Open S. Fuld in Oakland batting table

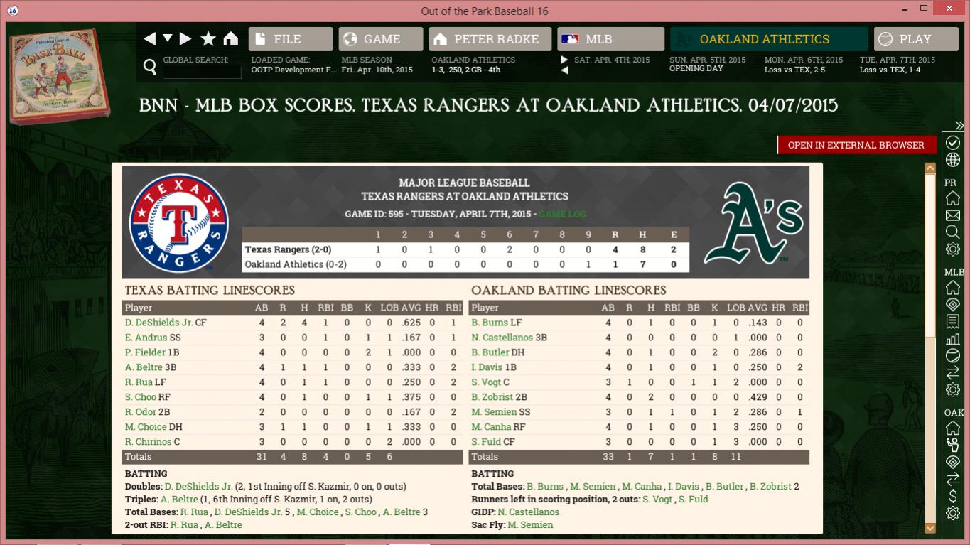pos(486,442)
